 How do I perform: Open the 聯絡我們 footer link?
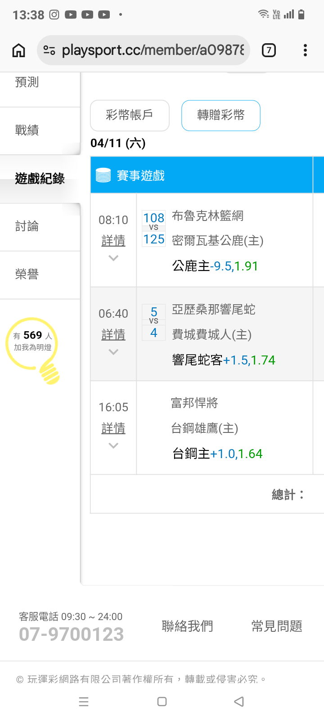[187, 626]
